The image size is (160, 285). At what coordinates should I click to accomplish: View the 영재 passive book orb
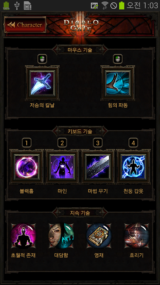[x=99, y=235]
